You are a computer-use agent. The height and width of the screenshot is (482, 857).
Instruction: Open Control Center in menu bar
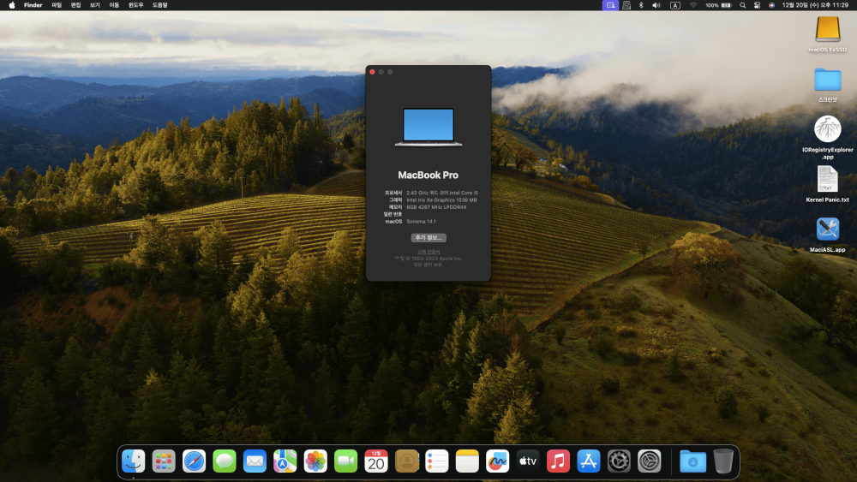pos(757,5)
